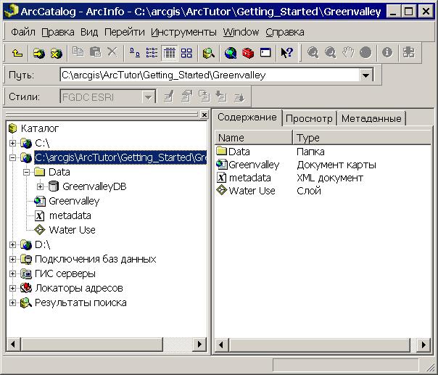Click Disconnect from Folder toolbar icon
Viewport: 438px width, 375px height.
57,53
